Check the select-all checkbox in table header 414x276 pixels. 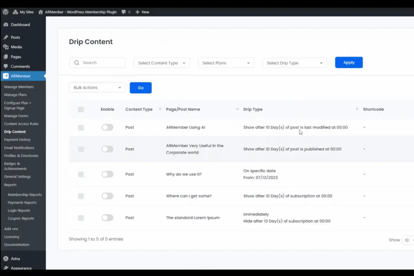point(81,109)
